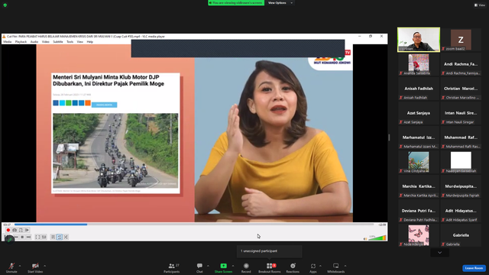Open VLC Audio menu
The width and height of the screenshot is (489, 275).
coord(34,42)
